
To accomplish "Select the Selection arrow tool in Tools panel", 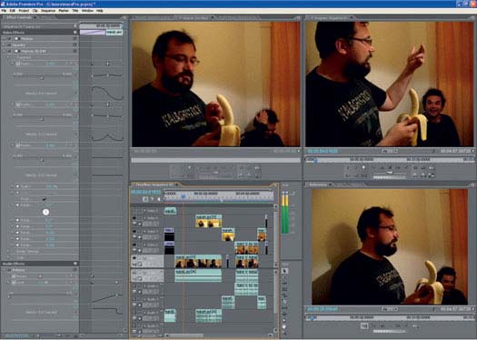I will [284, 271].
